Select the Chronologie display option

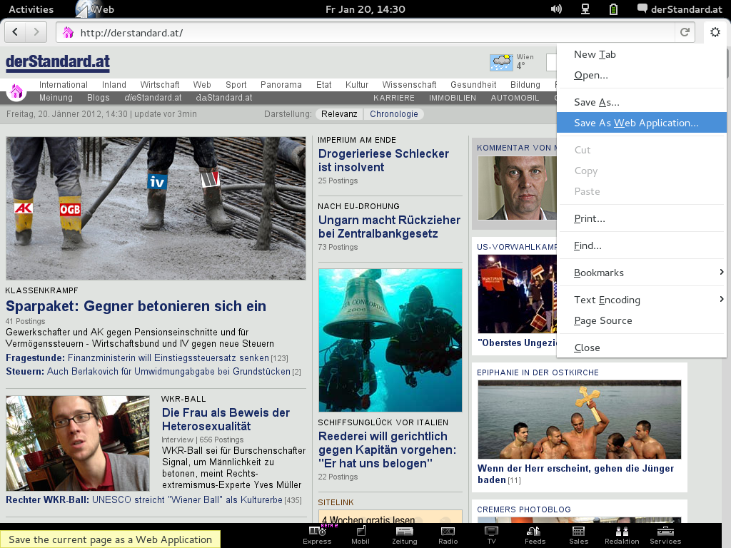tap(394, 114)
